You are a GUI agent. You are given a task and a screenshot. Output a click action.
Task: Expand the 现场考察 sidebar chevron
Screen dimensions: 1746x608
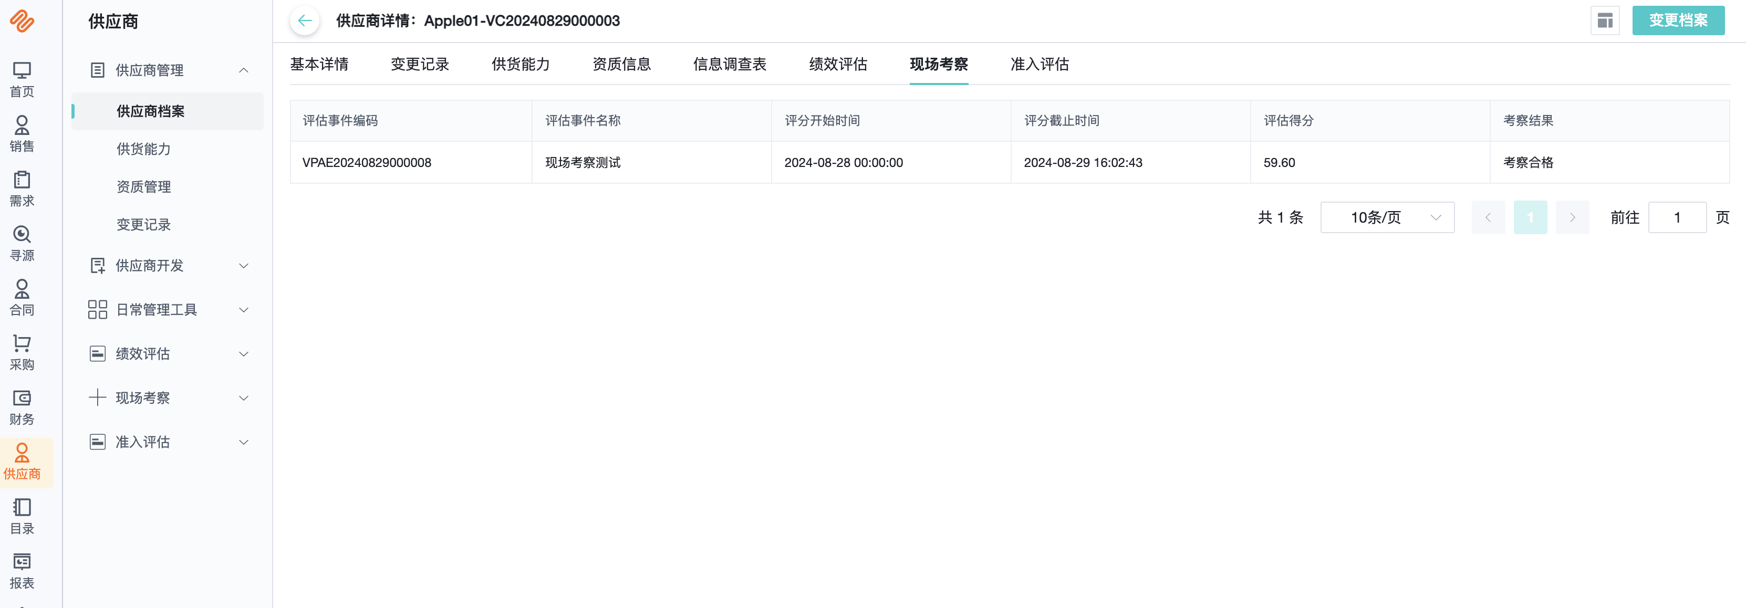pyautogui.click(x=244, y=398)
